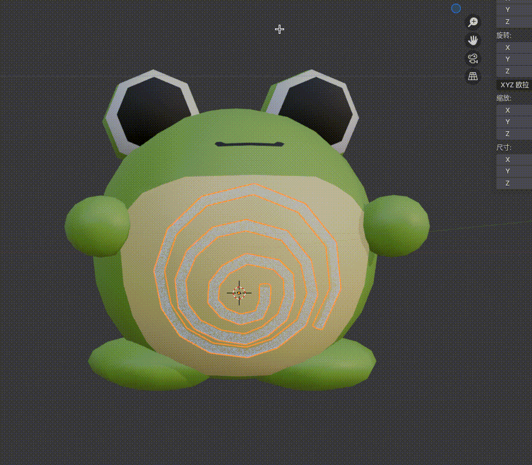Activate the hand pan view icon
The image size is (532, 465).
(473, 40)
